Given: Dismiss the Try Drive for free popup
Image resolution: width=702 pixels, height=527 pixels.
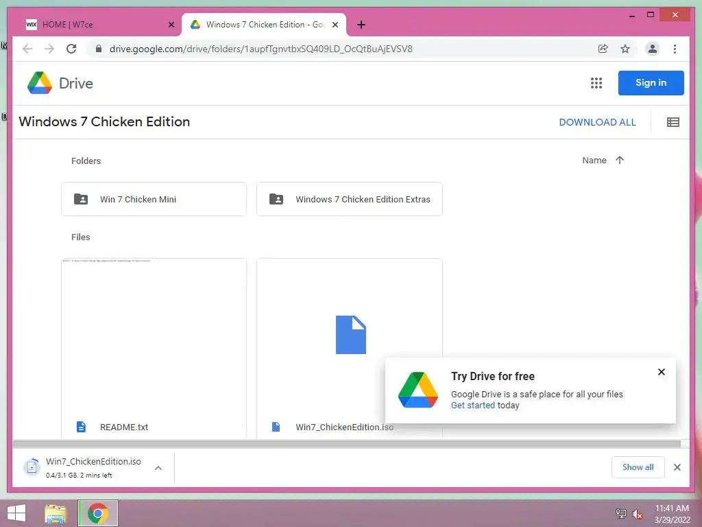Looking at the screenshot, I should click(x=662, y=372).
